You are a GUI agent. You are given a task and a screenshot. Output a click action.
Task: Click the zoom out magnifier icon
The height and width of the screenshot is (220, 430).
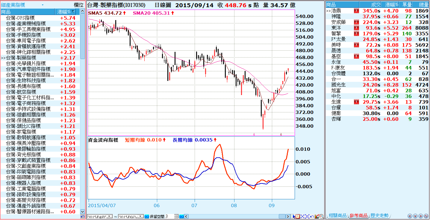tap(322, 216)
